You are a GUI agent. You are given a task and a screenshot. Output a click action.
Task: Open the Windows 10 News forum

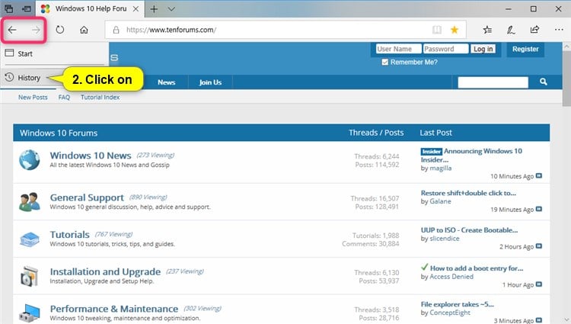coord(91,156)
